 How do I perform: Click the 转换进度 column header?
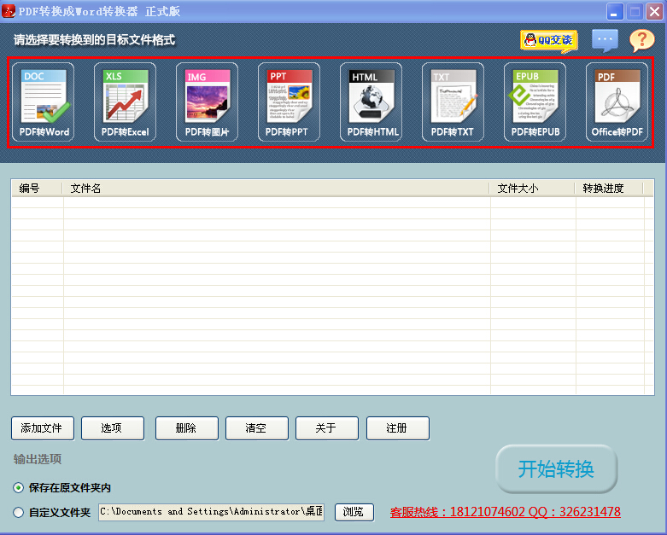(x=609, y=188)
